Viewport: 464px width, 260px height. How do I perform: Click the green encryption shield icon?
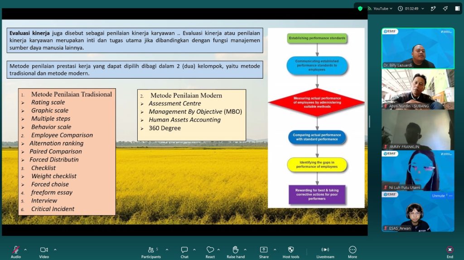pos(360,9)
